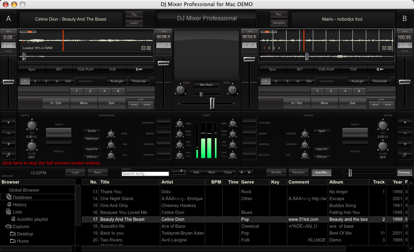Click the Database icon in the browser tree
This screenshot has width=414, height=252.
9,197
